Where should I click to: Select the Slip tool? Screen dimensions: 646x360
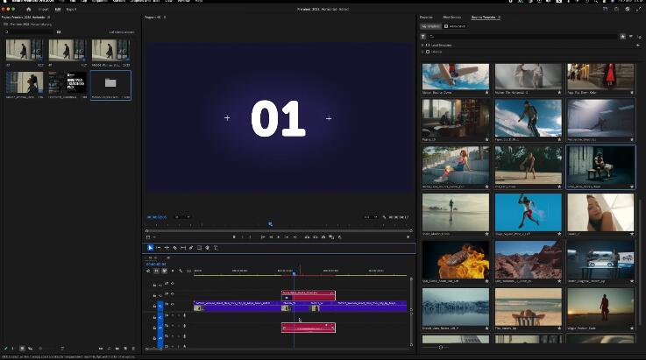(x=183, y=248)
